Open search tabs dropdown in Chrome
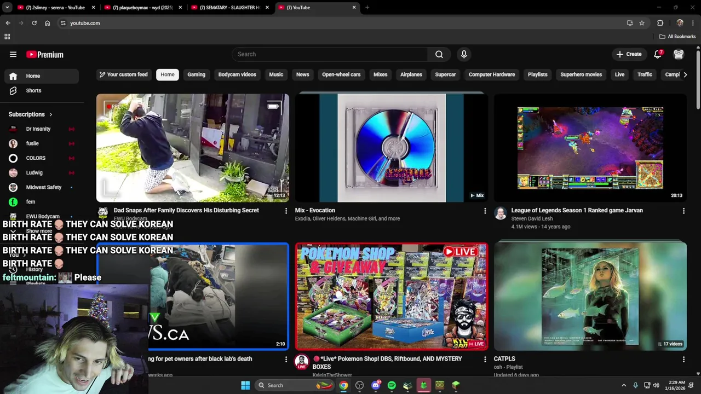Screen dimensions: 701x394 [7, 8]
